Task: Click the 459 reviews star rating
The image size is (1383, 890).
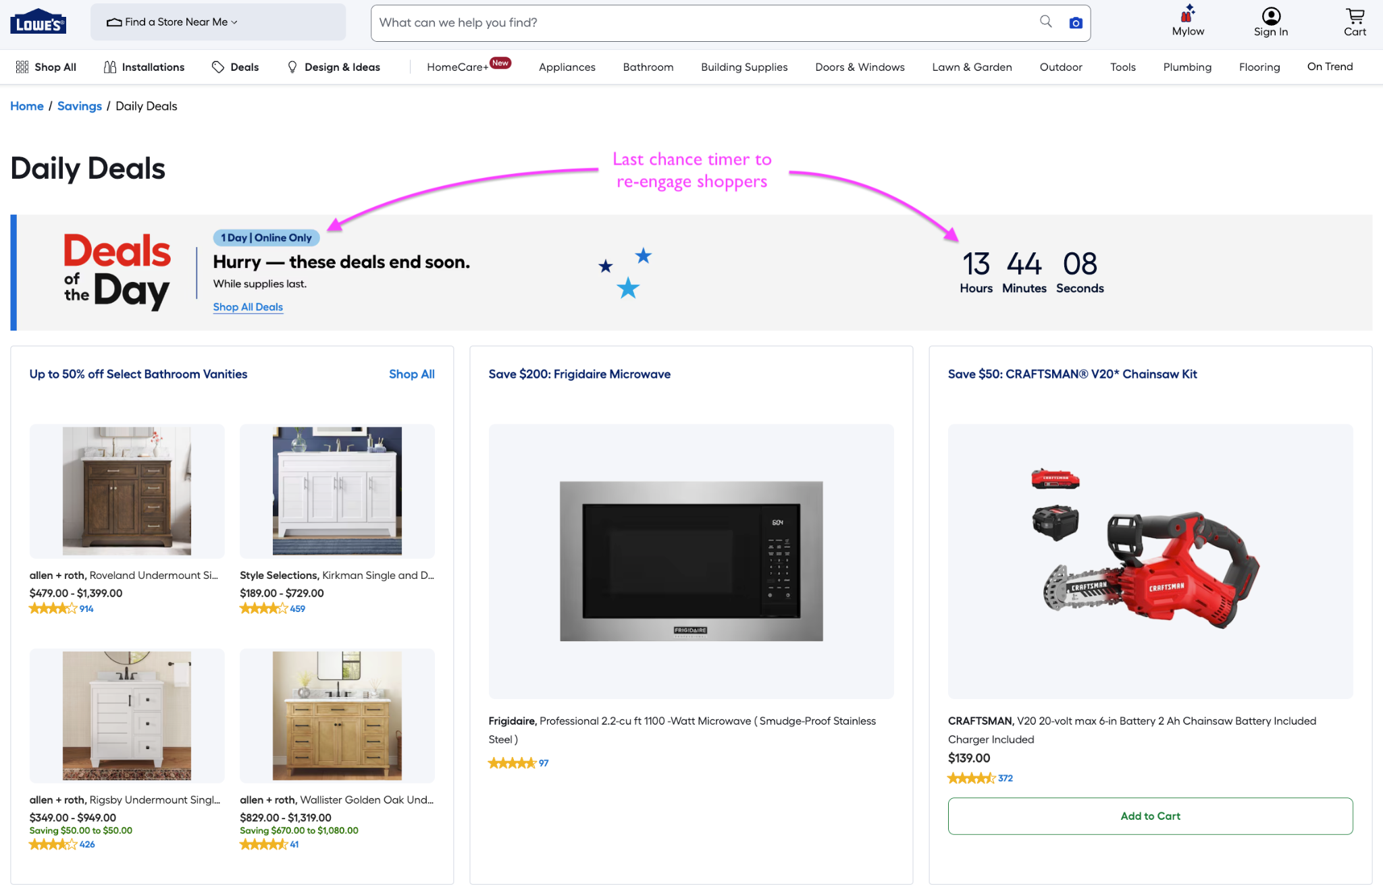Action: 273,609
